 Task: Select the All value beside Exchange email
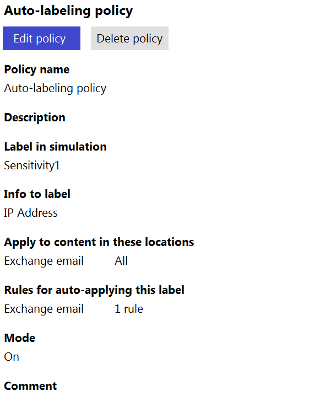pos(121,261)
